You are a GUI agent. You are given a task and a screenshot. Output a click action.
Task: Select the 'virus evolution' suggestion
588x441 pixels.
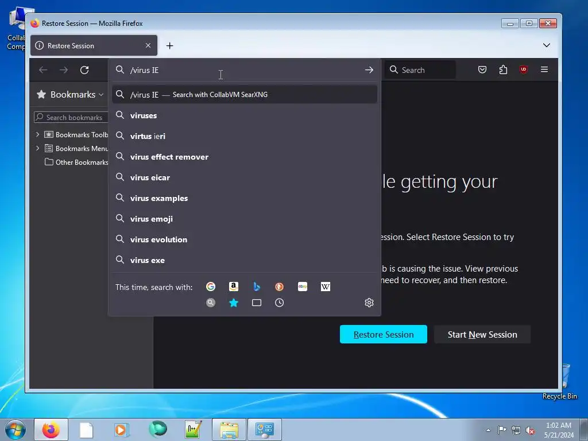pos(245,239)
